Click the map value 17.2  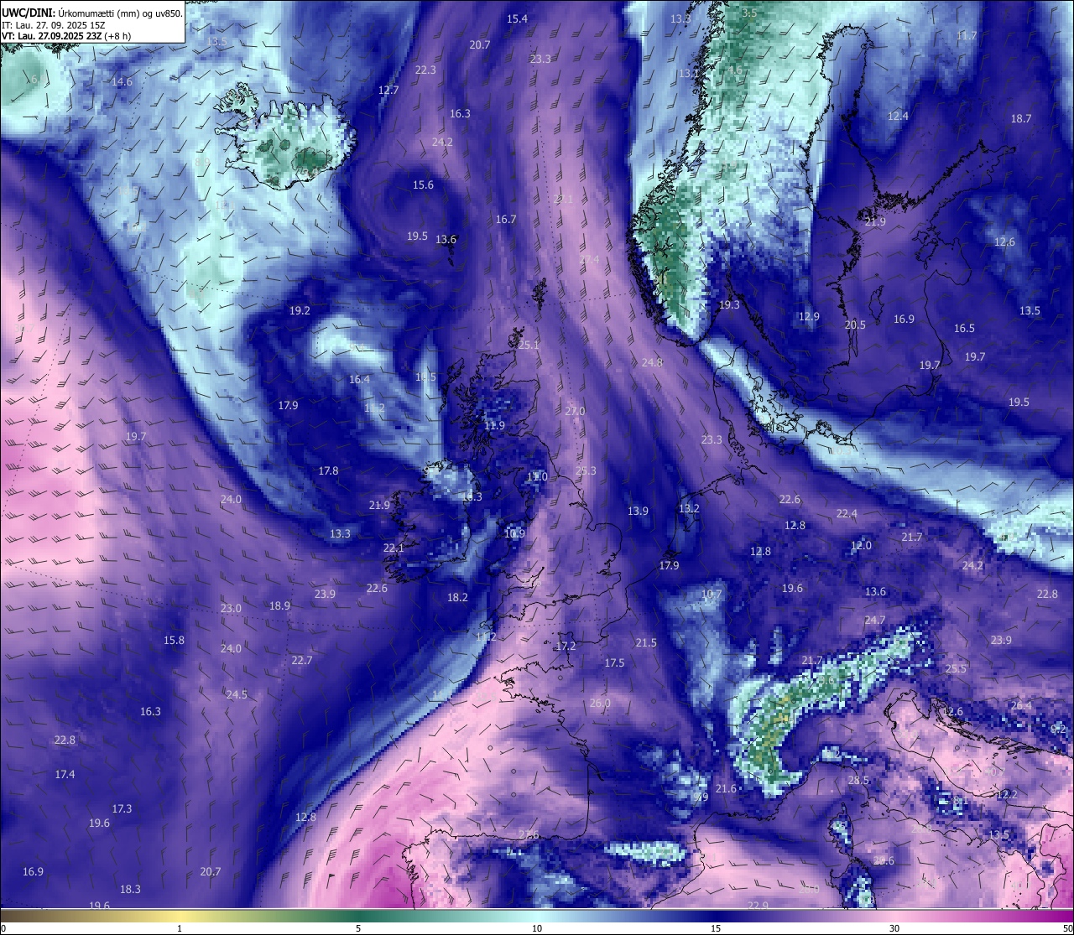point(566,646)
